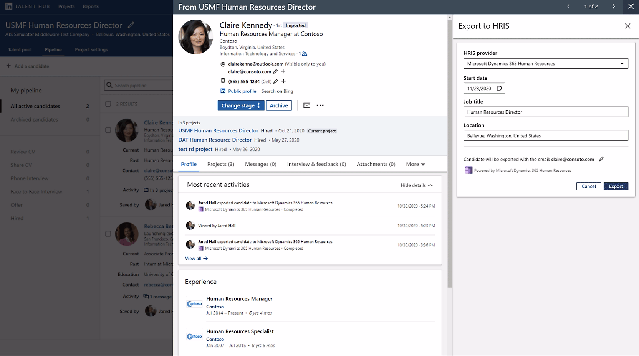Click the envelope message icon

(306, 105)
